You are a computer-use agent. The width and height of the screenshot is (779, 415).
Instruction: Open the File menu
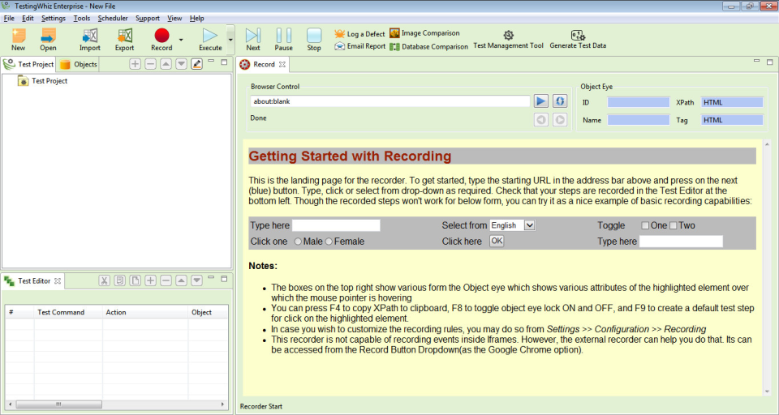tap(9, 19)
